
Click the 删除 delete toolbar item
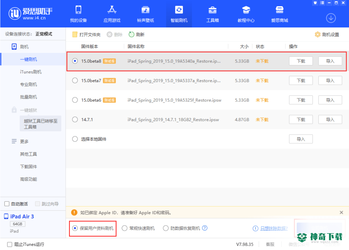(x=115, y=35)
